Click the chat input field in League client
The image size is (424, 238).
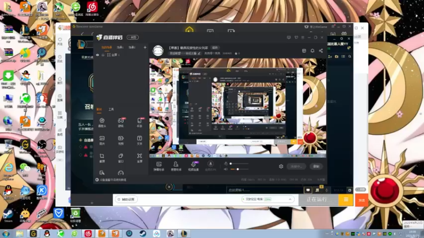[264, 190]
